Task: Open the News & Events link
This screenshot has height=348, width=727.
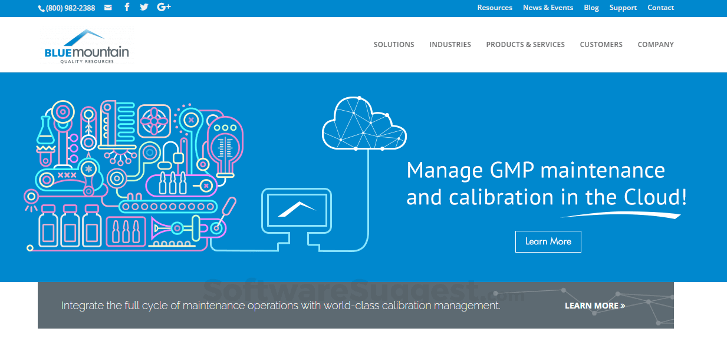Action: coord(548,8)
